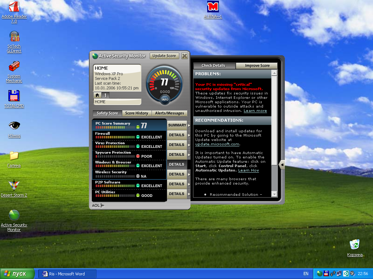Click the Active Security Monitor title logo
373x279 pixels.
[95, 56]
